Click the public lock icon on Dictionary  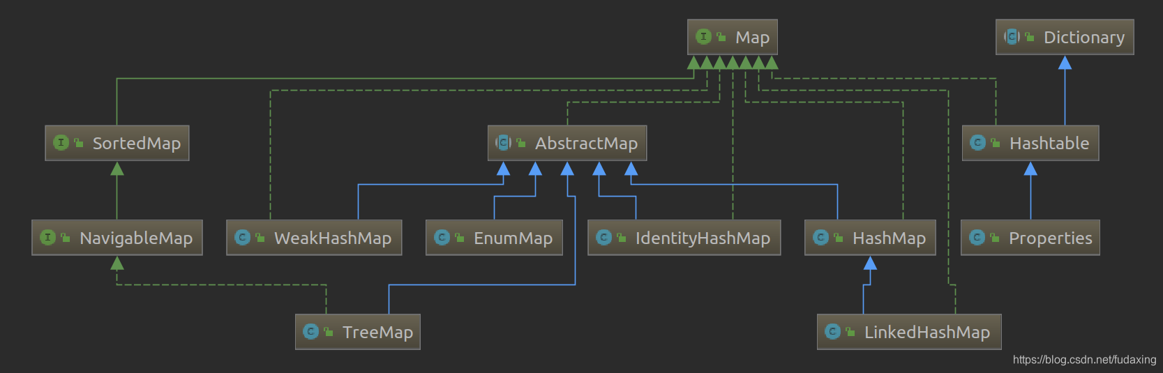(x=1030, y=36)
